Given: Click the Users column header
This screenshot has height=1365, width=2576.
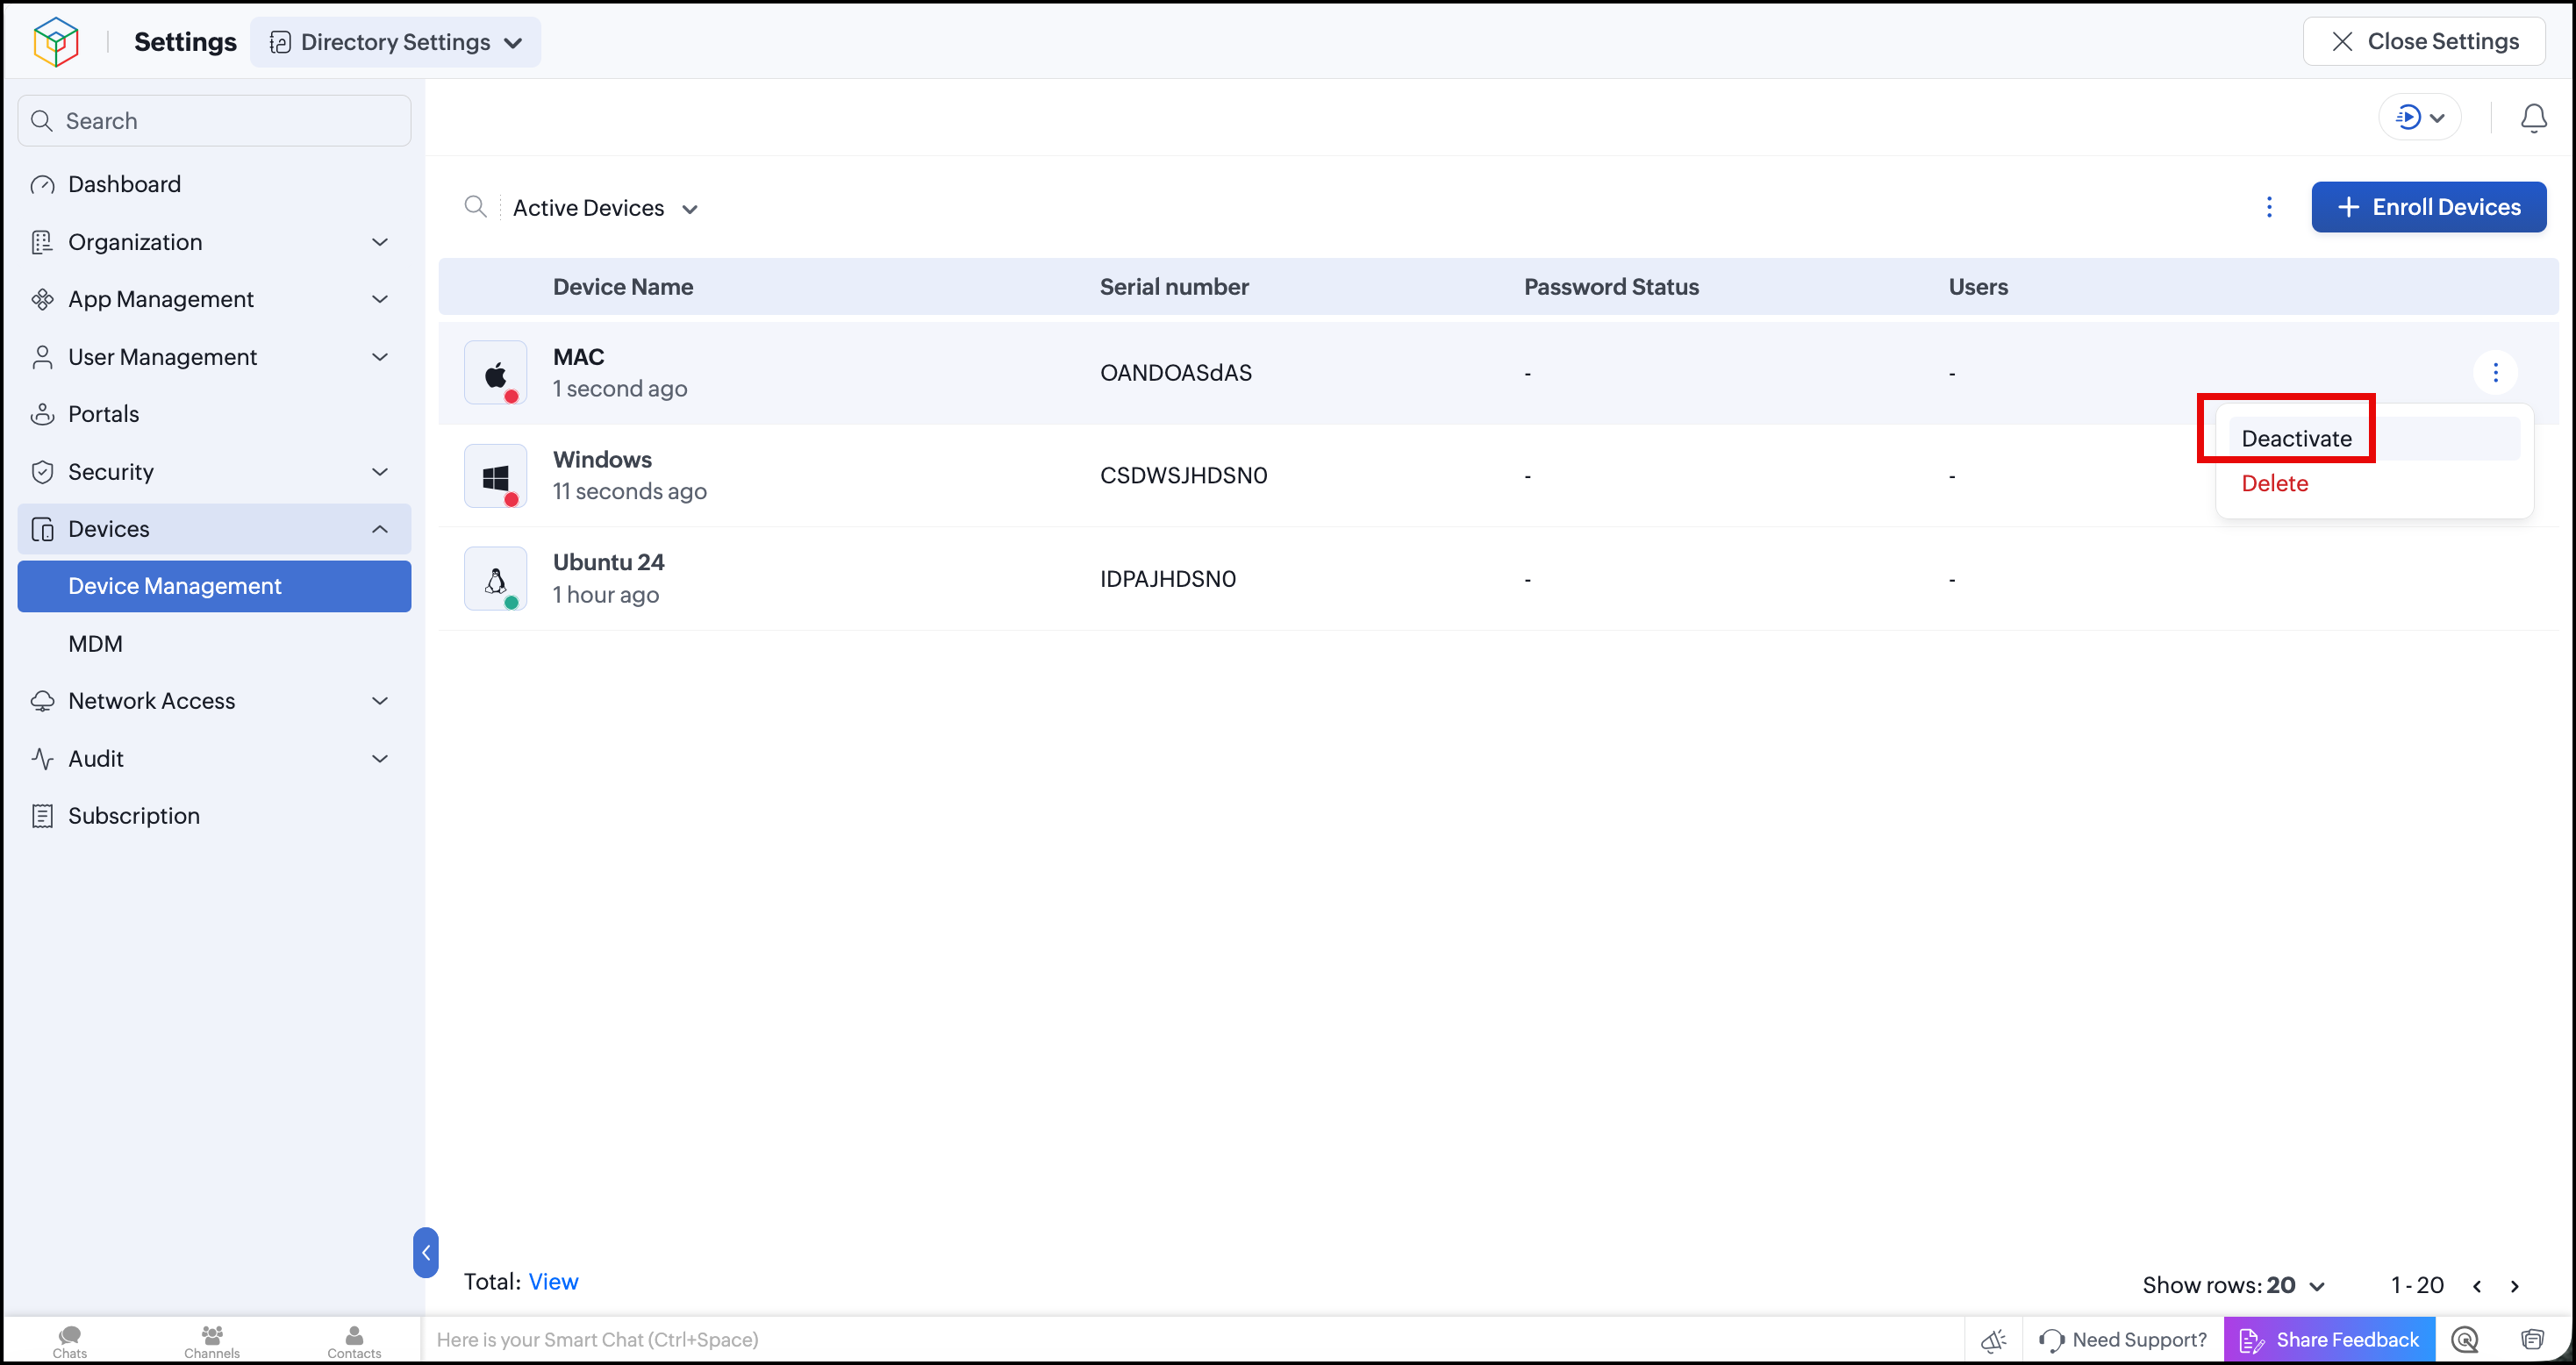Looking at the screenshot, I should tap(1978, 287).
